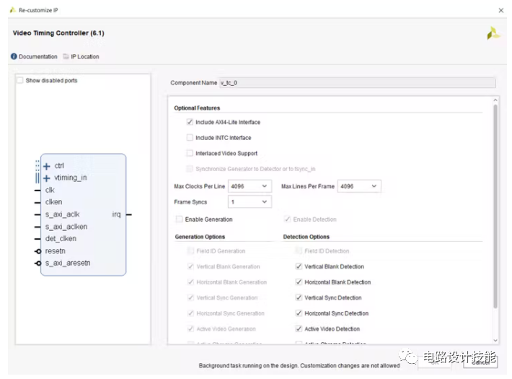Toggle Horizontal Sync Detection checkbox
Image resolution: width=512 pixels, height=379 pixels.
[299, 313]
